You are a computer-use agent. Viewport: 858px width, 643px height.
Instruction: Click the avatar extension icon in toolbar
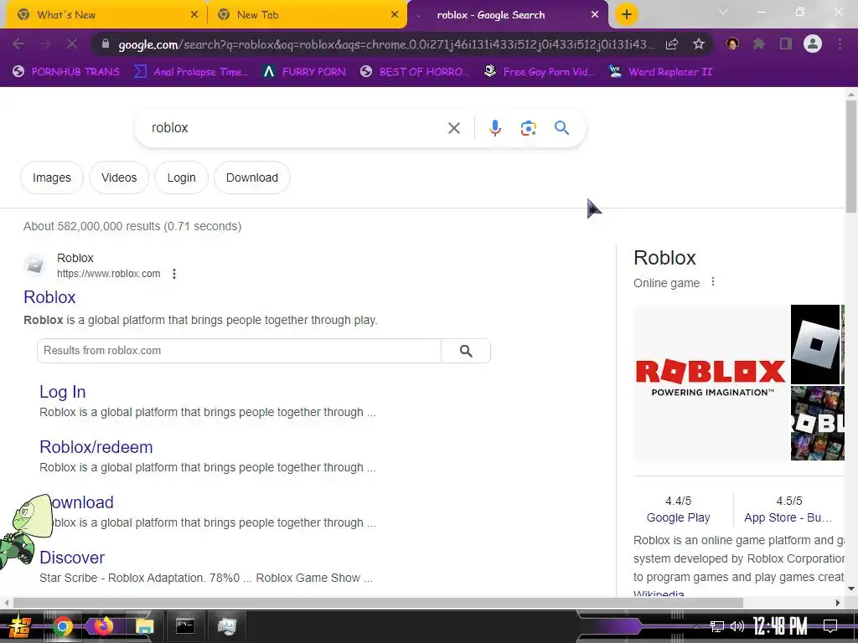[732, 44]
